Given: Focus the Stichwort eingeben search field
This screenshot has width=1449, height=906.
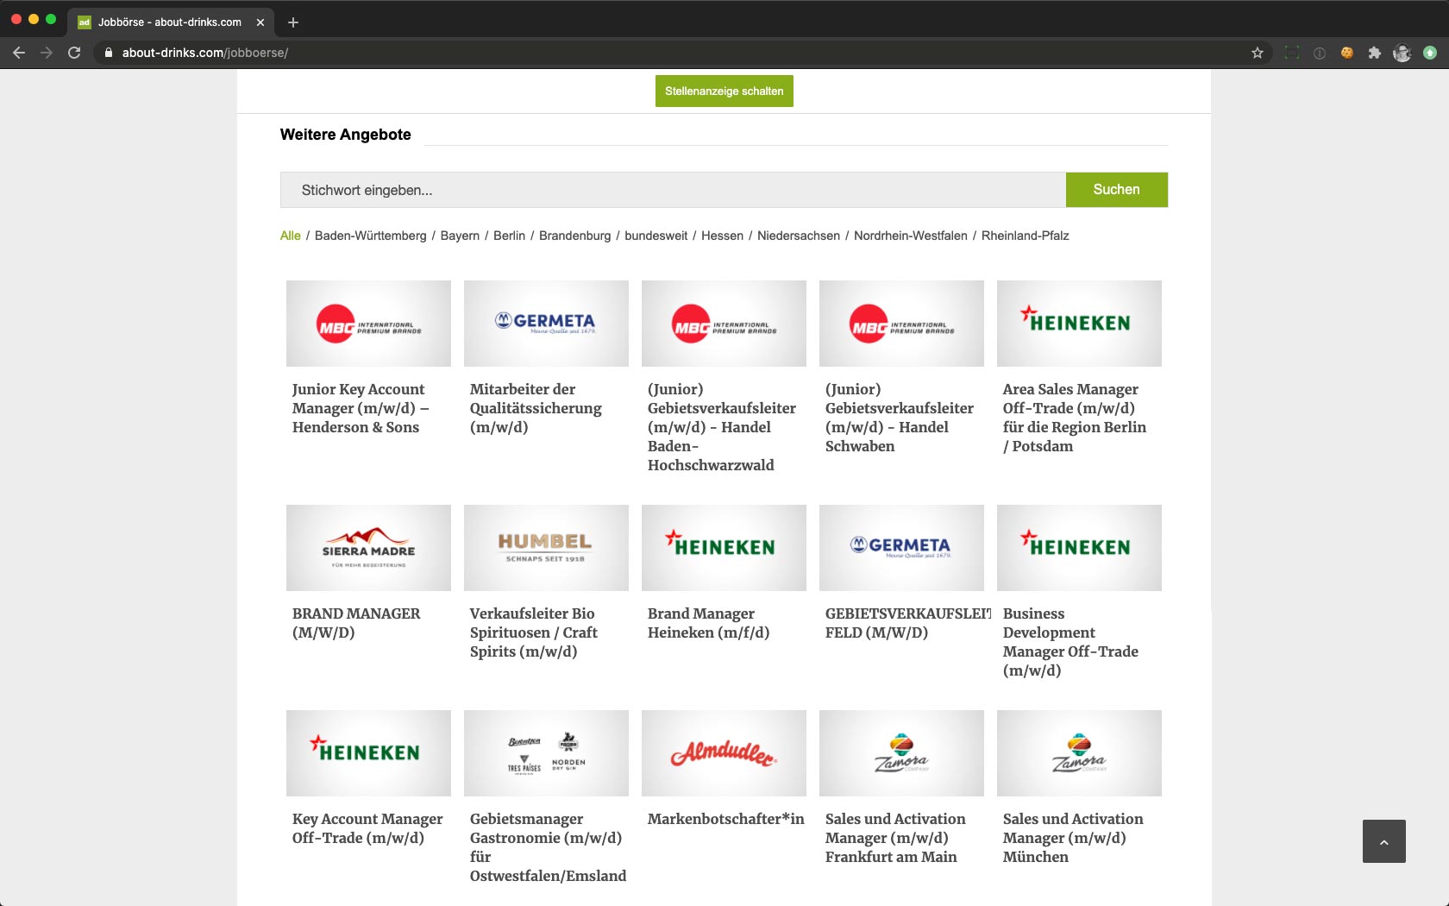Looking at the screenshot, I should pos(673,190).
